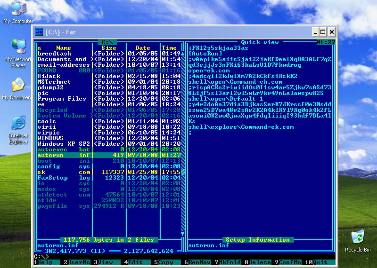Click the clock showing 01:27
Viewport: 377px width, 268px height.
point(326,42)
